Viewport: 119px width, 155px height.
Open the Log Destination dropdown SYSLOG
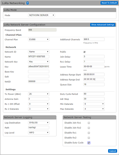39,123
